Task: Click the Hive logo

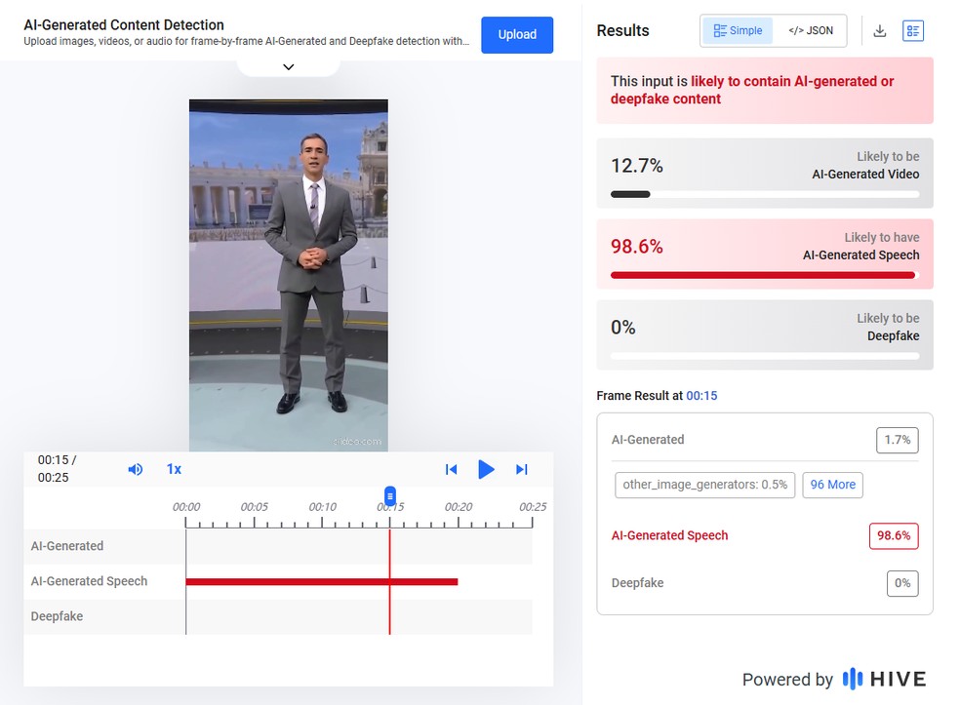Action: [x=884, y=679]
